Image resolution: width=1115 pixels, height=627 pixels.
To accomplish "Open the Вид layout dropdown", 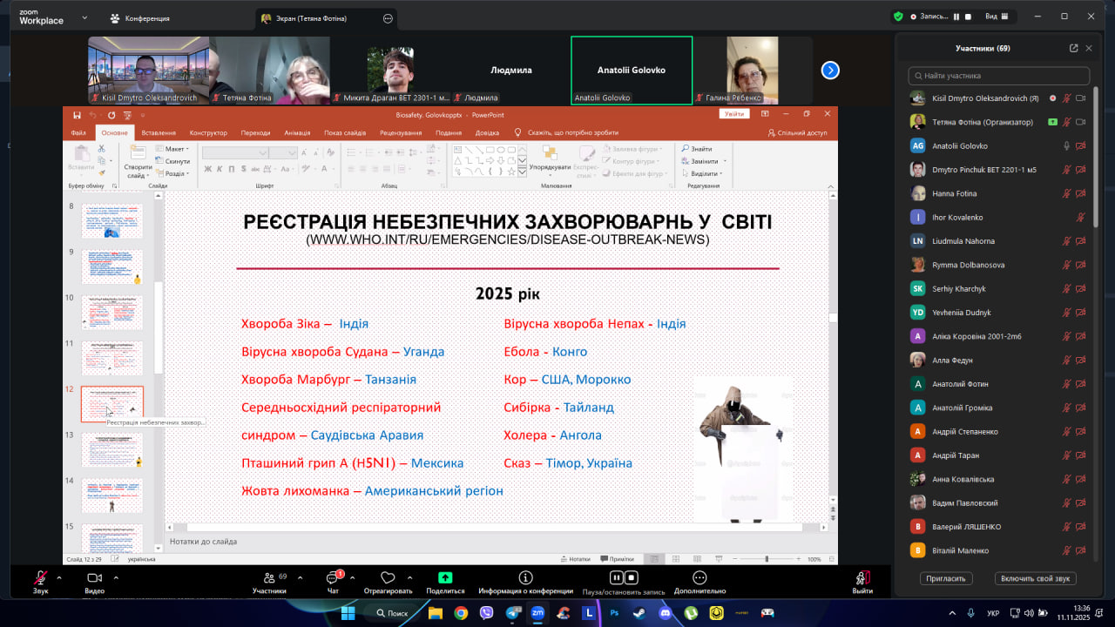I will tap(996, 17).
